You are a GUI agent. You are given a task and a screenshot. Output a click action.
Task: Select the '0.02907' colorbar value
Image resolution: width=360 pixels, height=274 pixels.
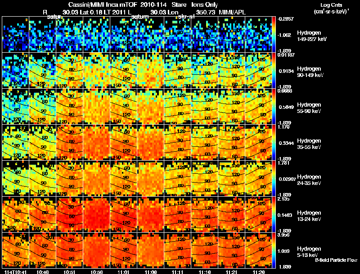pos(287,179)
